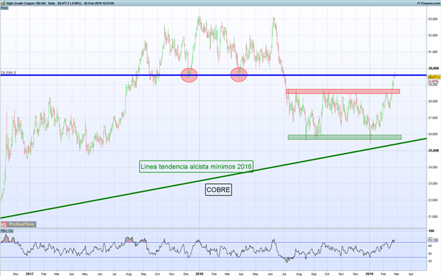
Task: Click the yellow current price tag 29,477.1
Action: click(x=434, y=77)
